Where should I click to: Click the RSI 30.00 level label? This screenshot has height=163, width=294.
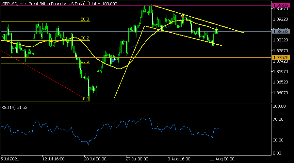click(278, 140)
